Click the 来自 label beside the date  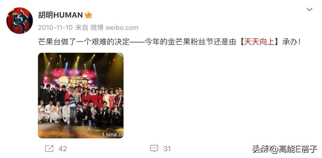(x=81, y=28)
